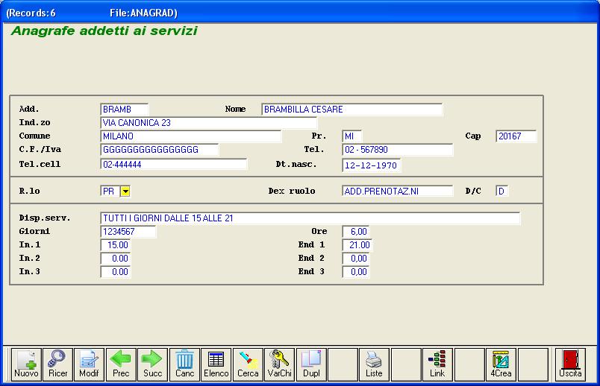The height and width of the screenshot is (386, 600).
Task: Go to next record with Succ arrow
Action: point(153,364)
